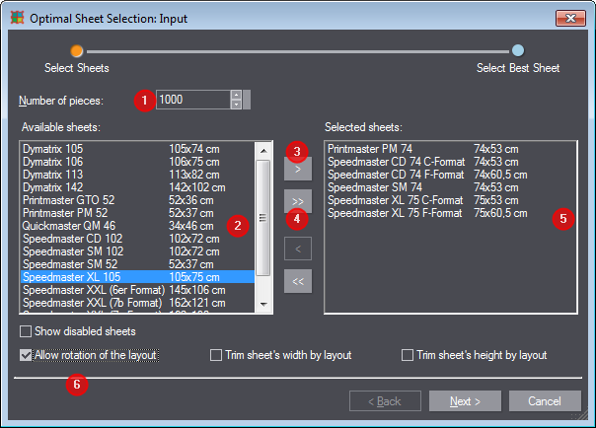Click the add selected sheet (>) button

point(298,170)
